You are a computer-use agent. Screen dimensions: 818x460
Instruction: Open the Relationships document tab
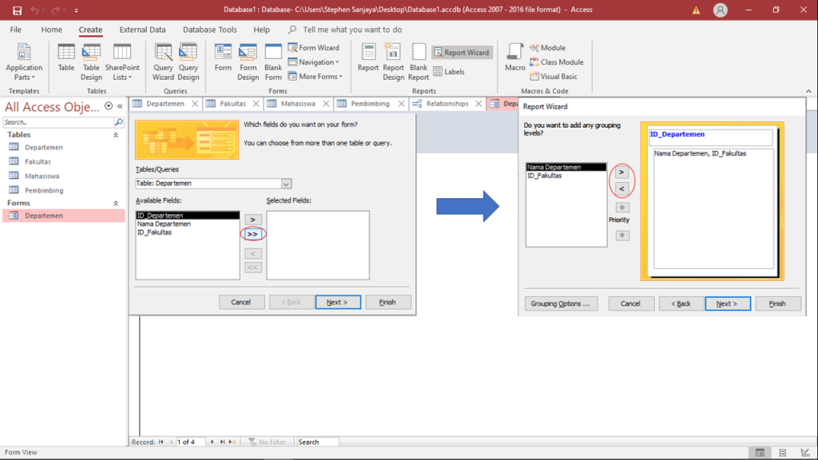coord(443,104)
